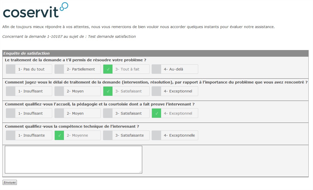Image resolution: width=313 pixels, height=190 pixels.
Task: Rate delay as '1- Insuffisant'
Action: pos(29,91)
